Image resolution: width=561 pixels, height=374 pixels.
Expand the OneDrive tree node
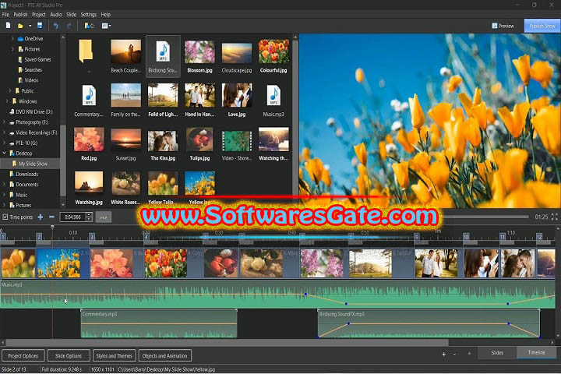(13, 39)
